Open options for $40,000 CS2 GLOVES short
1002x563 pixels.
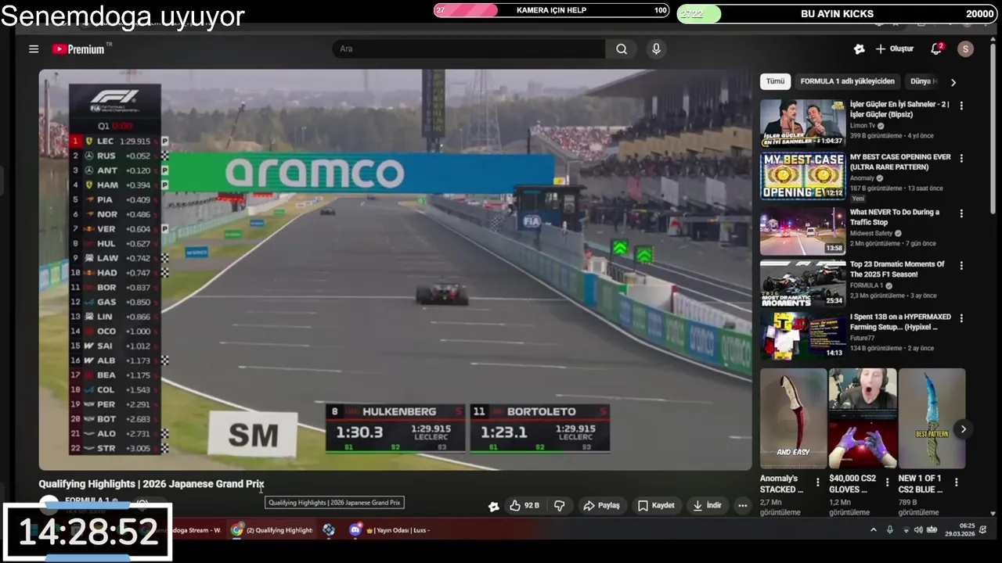point(887,482)
